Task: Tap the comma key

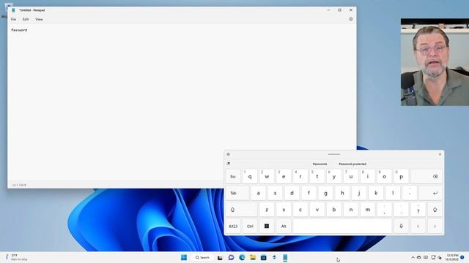Action: [x=384, y=210]
